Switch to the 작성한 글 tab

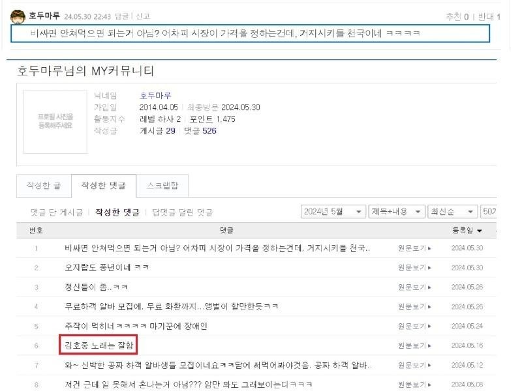click(x=44, y=186)
